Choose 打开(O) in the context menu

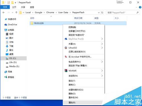[84, 27]
